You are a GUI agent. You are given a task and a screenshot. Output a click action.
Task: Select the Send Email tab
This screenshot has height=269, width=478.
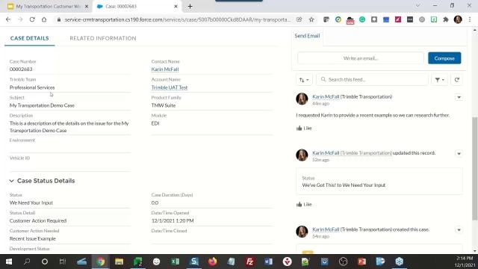coord(307,36)
